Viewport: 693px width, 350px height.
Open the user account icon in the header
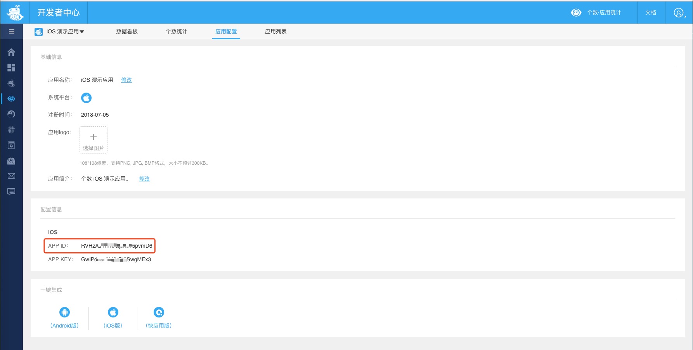click(x=679, y=13)
